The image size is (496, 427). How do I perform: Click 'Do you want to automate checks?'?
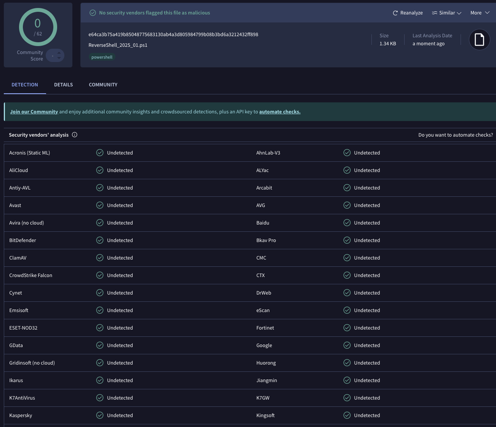pyautogui.click(x=456, y=135)
